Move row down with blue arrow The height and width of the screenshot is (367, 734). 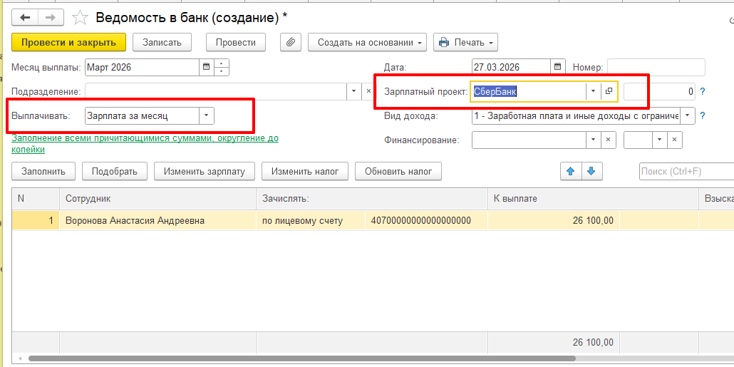pyautogui.click(x=591, y=171)
